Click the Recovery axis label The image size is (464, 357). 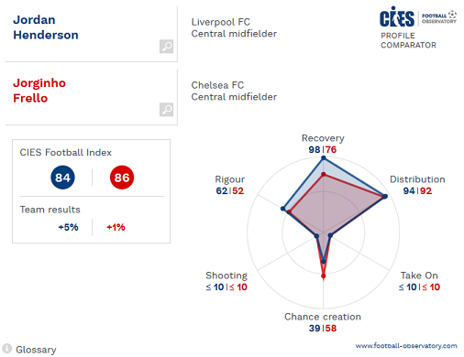[323, 138]
